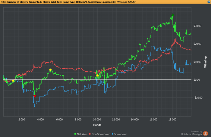The width and height of the screenshot is (211, 137).
Task: Click the 14 000 hands axis label
Action: click(x=134, y=120)
